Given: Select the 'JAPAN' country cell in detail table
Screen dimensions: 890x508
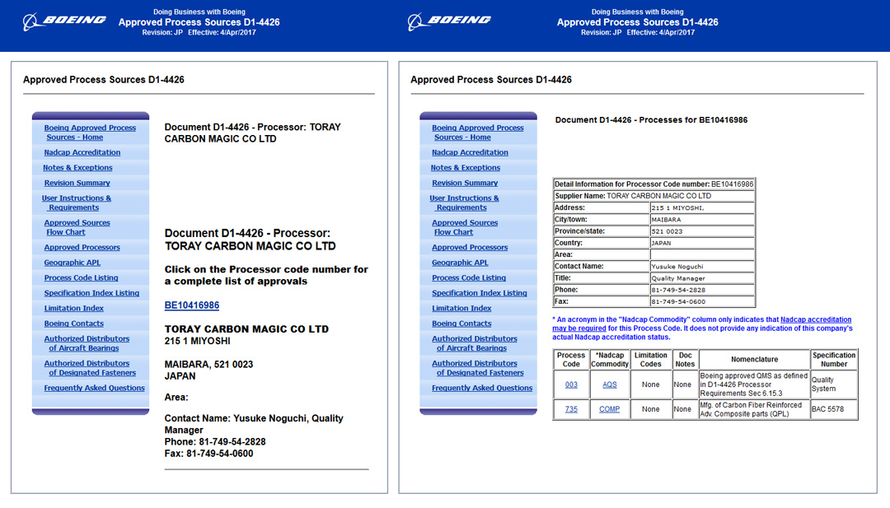Looking at the screenshot, I should point(702,243).
